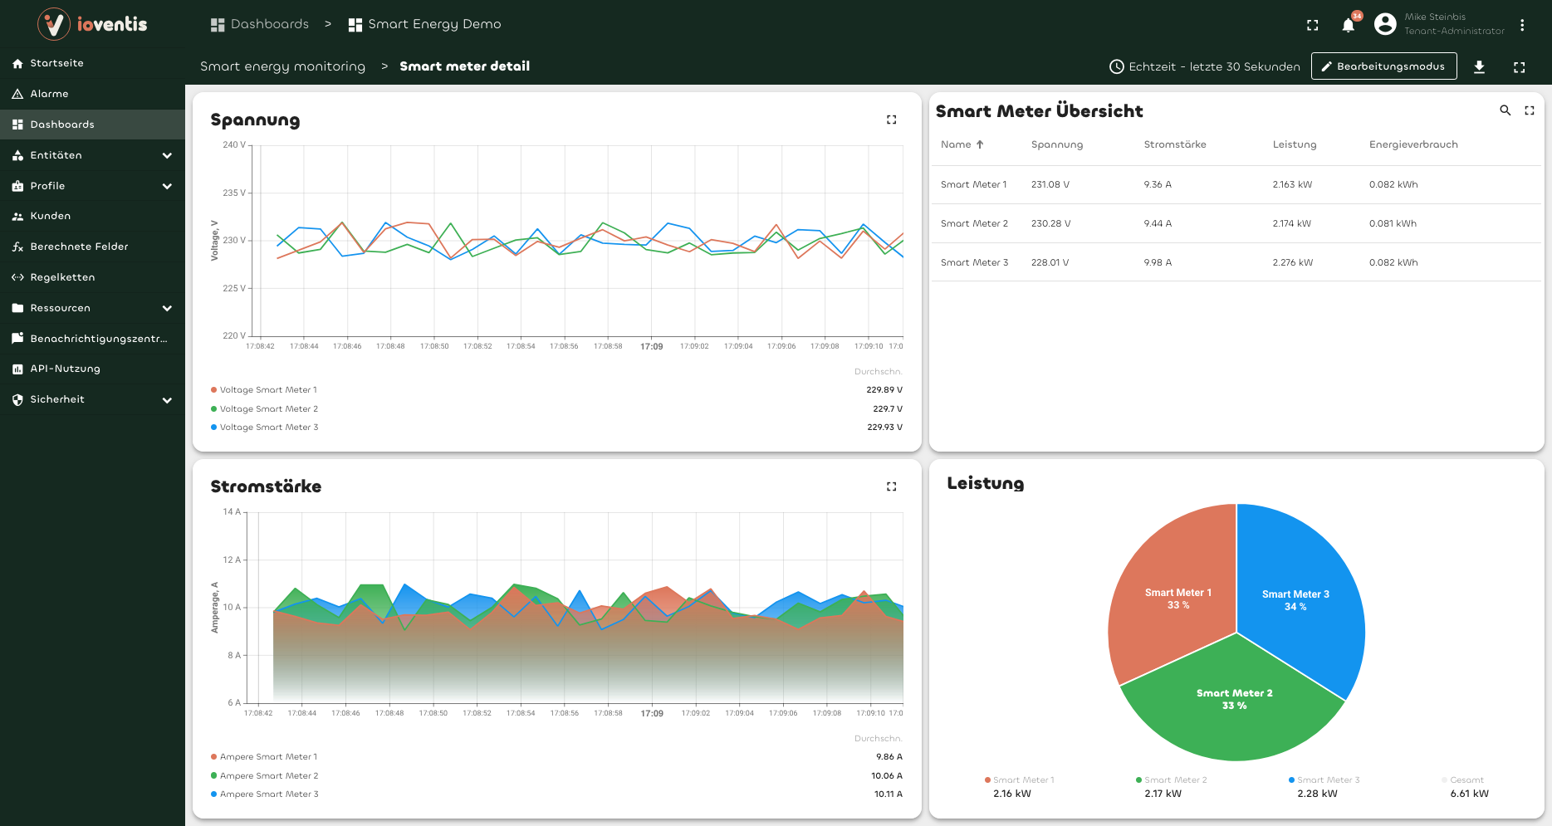Expand the Entitäten sidebar section
The image size is (1552, 826).
coord(167,155)
